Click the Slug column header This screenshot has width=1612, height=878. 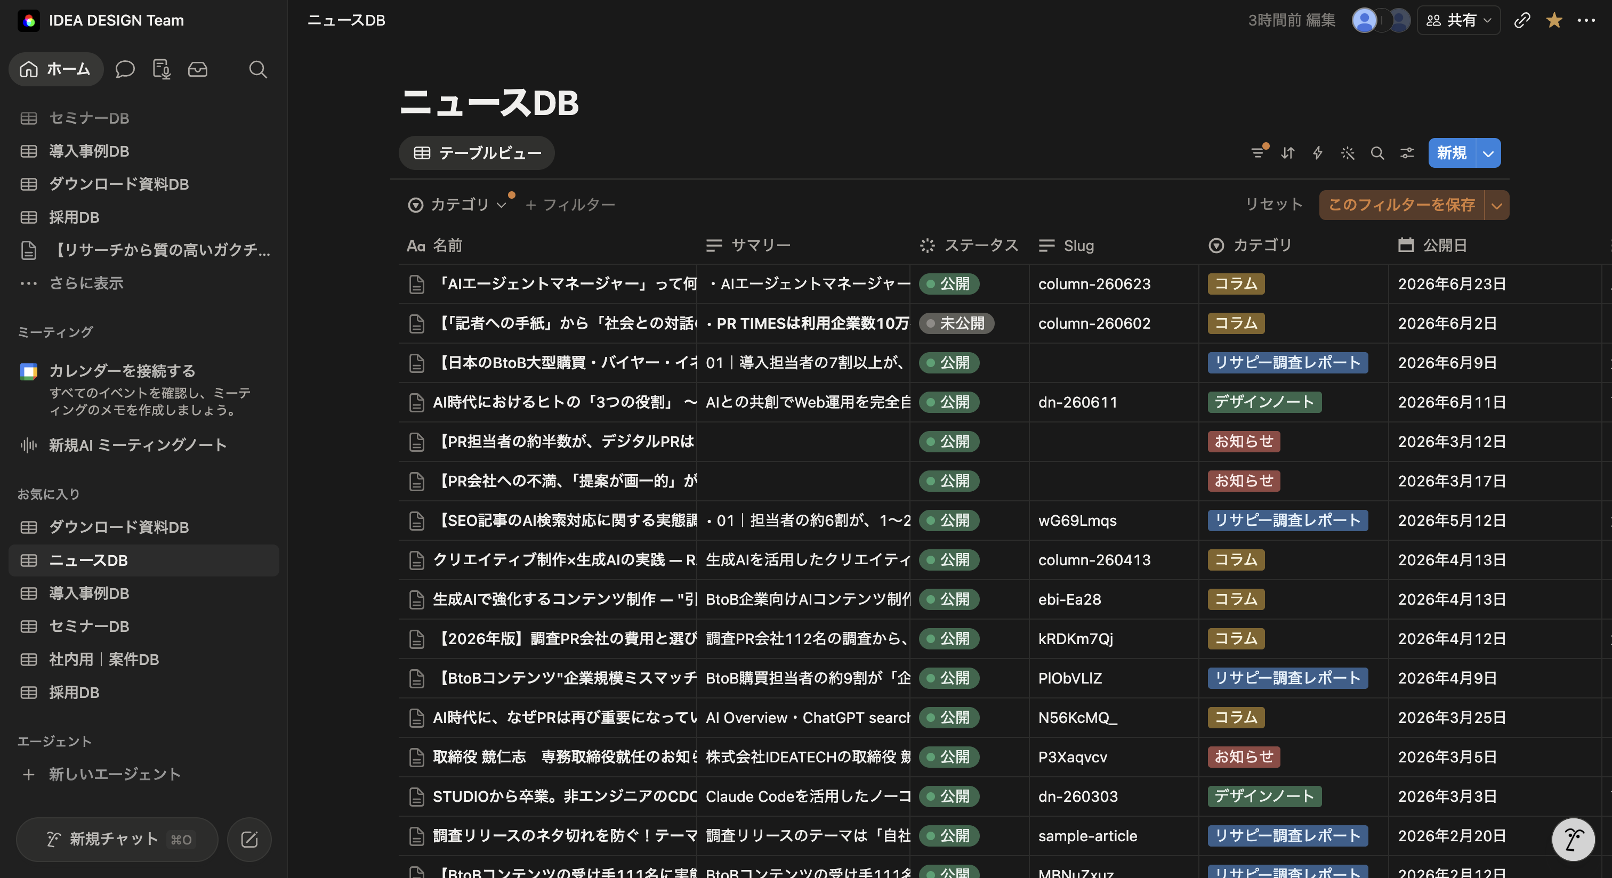1066,245
